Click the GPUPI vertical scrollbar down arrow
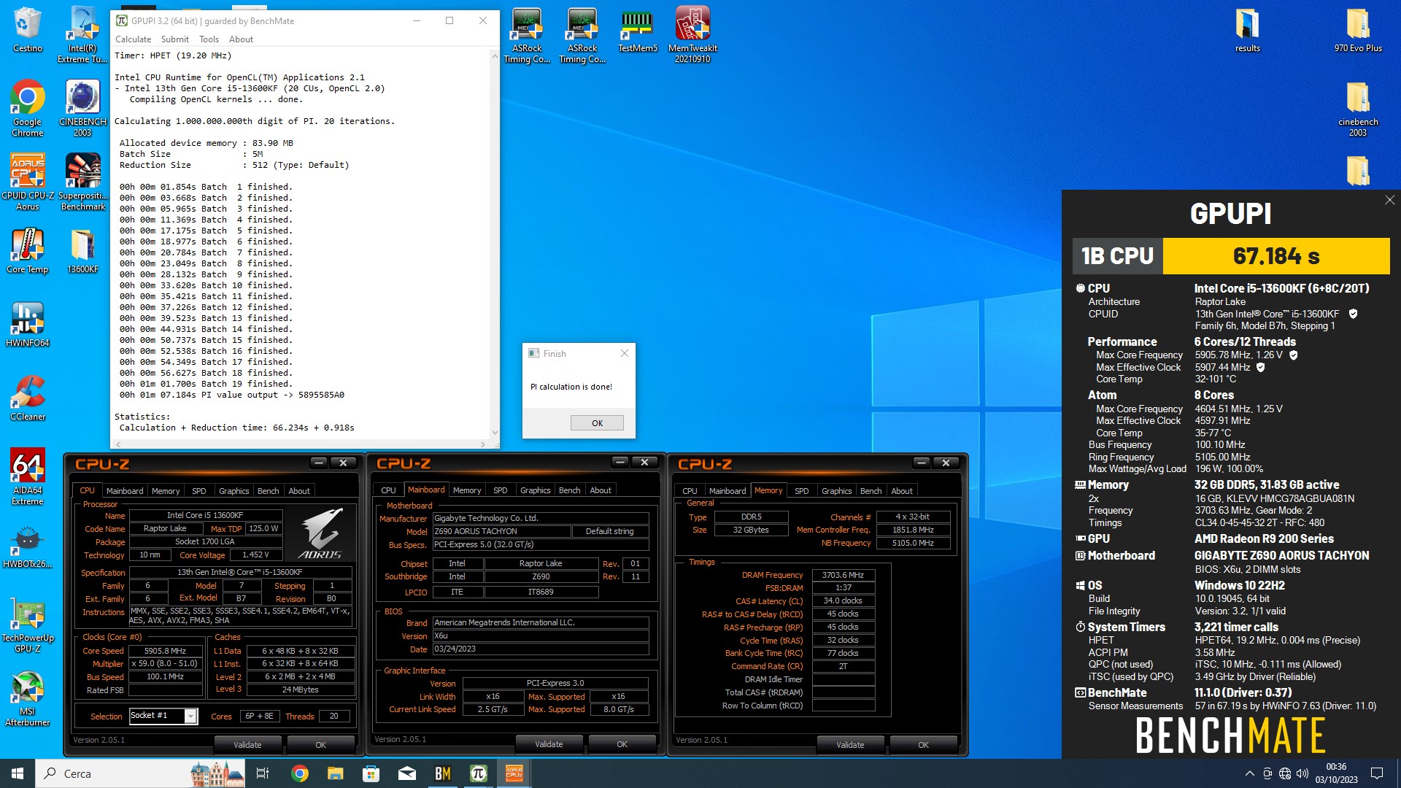This screenshot has width=1401, height=788. point(495,433)
